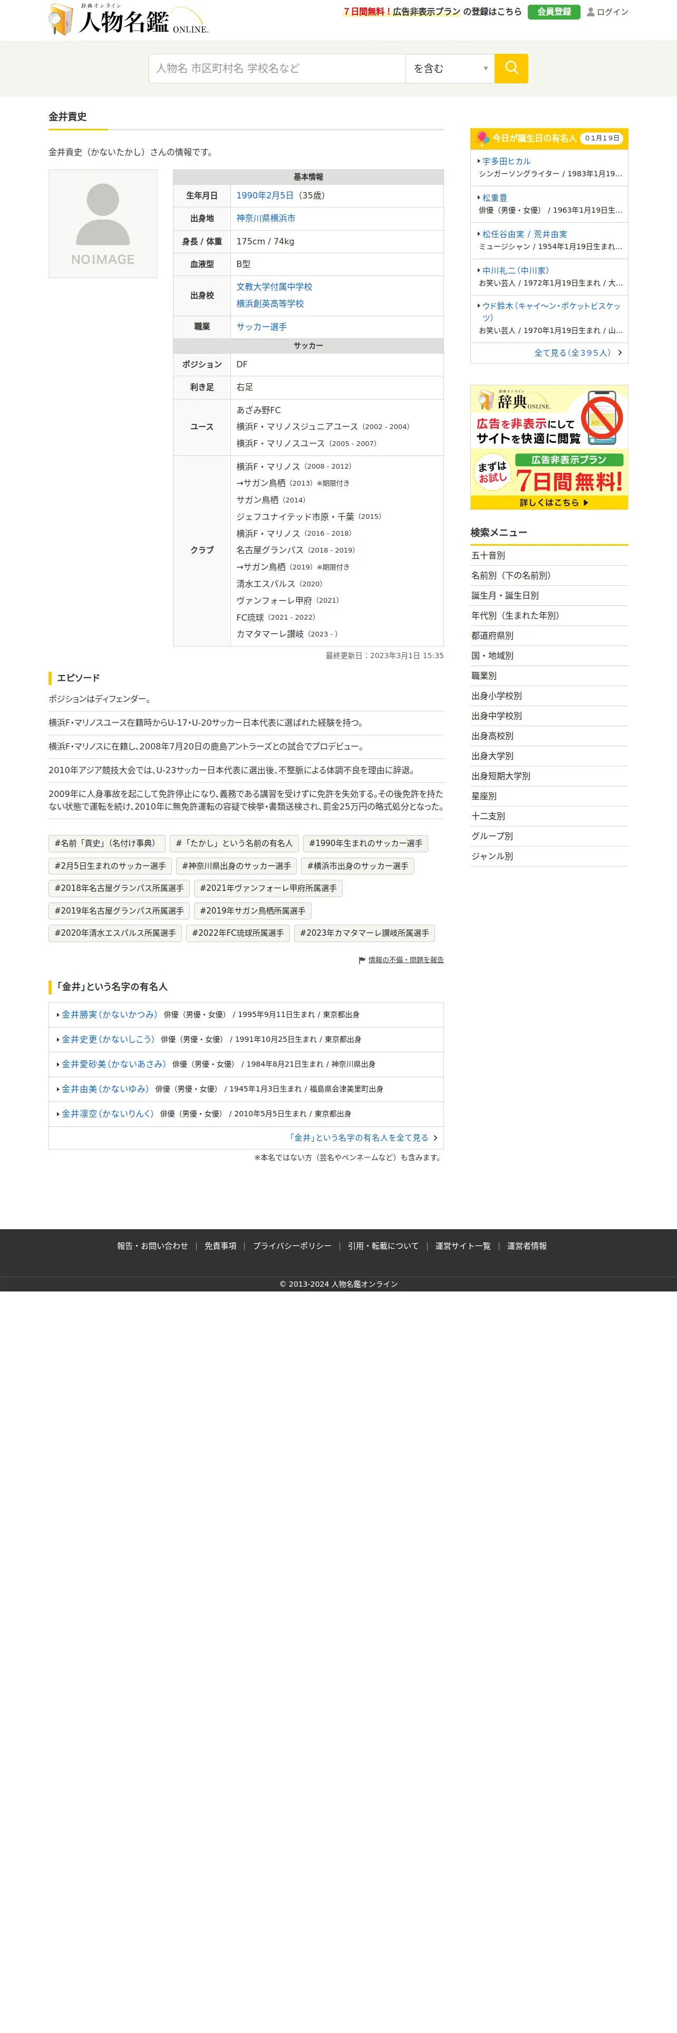This screenshot has height=2033, width=677.
Task: Select 五十音別 in search menu
Action: click(549, 556)
